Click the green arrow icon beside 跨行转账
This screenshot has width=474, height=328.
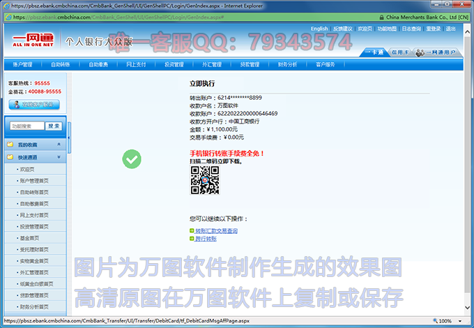[x=192, y=239]
